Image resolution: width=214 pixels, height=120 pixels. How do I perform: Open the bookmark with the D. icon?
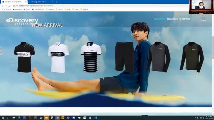[27, 9]
